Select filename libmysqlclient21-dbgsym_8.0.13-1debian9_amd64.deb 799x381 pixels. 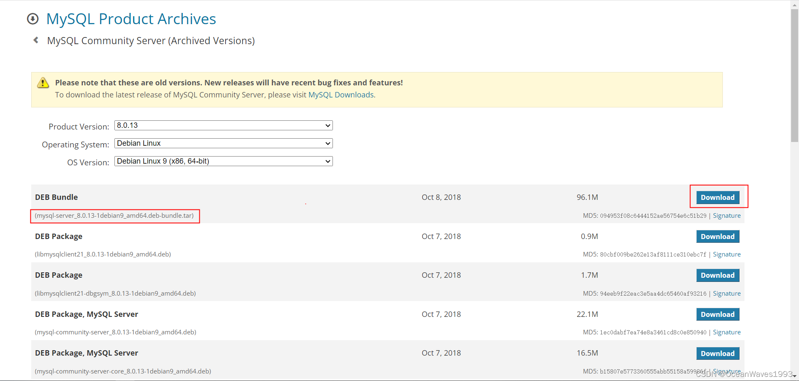[x=115, y=294]
